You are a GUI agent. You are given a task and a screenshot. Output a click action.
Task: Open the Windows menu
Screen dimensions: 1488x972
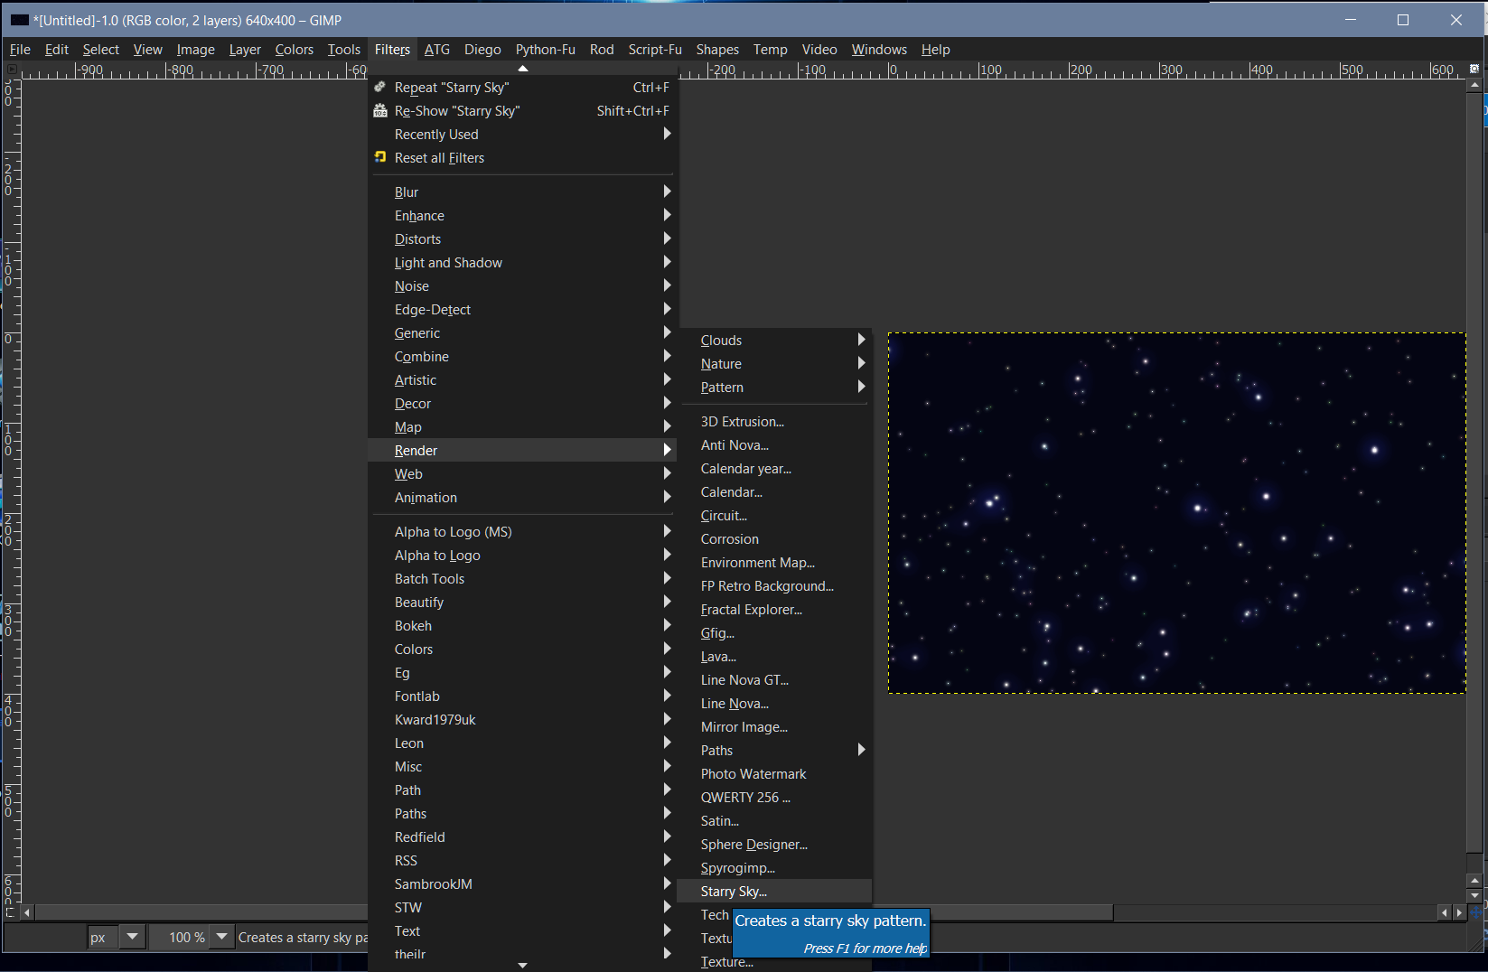pos(877,50)
